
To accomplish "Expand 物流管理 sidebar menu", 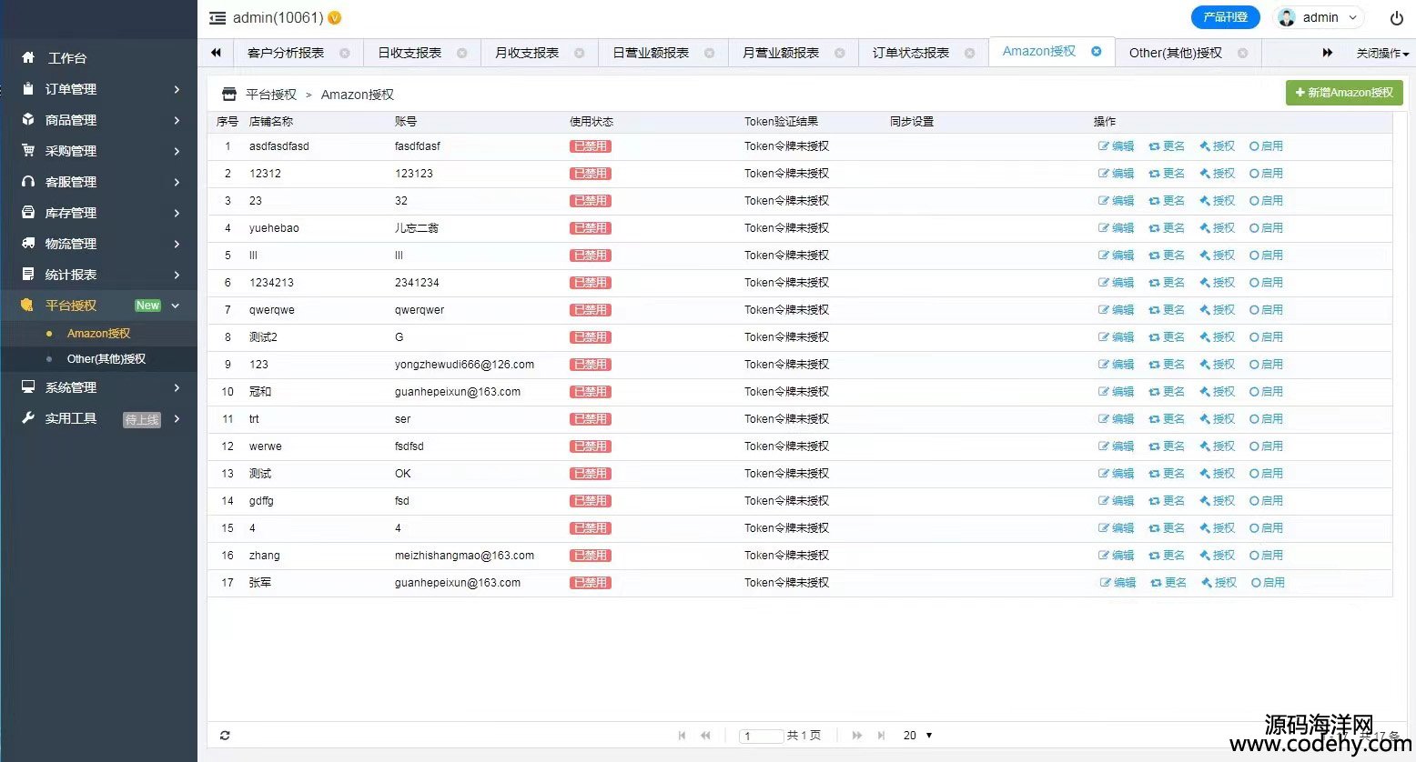I will tap(98, 244).
